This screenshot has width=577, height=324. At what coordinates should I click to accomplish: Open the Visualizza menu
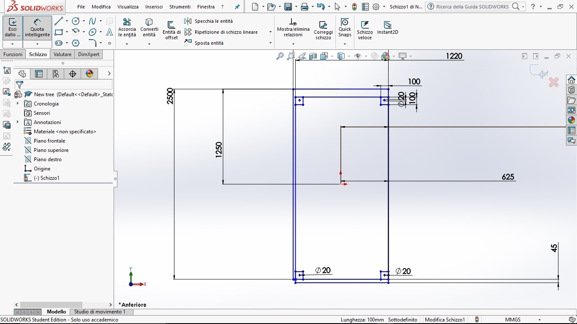point(128,7)
